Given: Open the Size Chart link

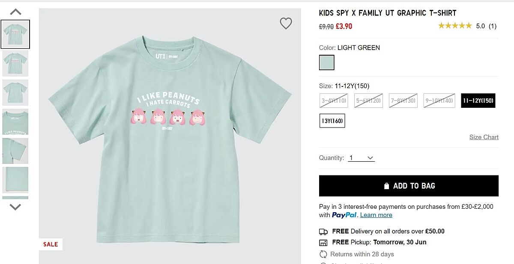Looking at the screenshot, I should click(484, 137).
